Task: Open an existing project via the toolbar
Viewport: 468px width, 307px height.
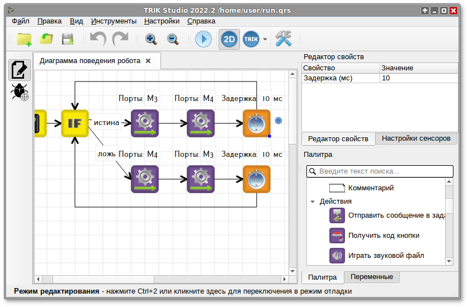Action: [46, 39]
